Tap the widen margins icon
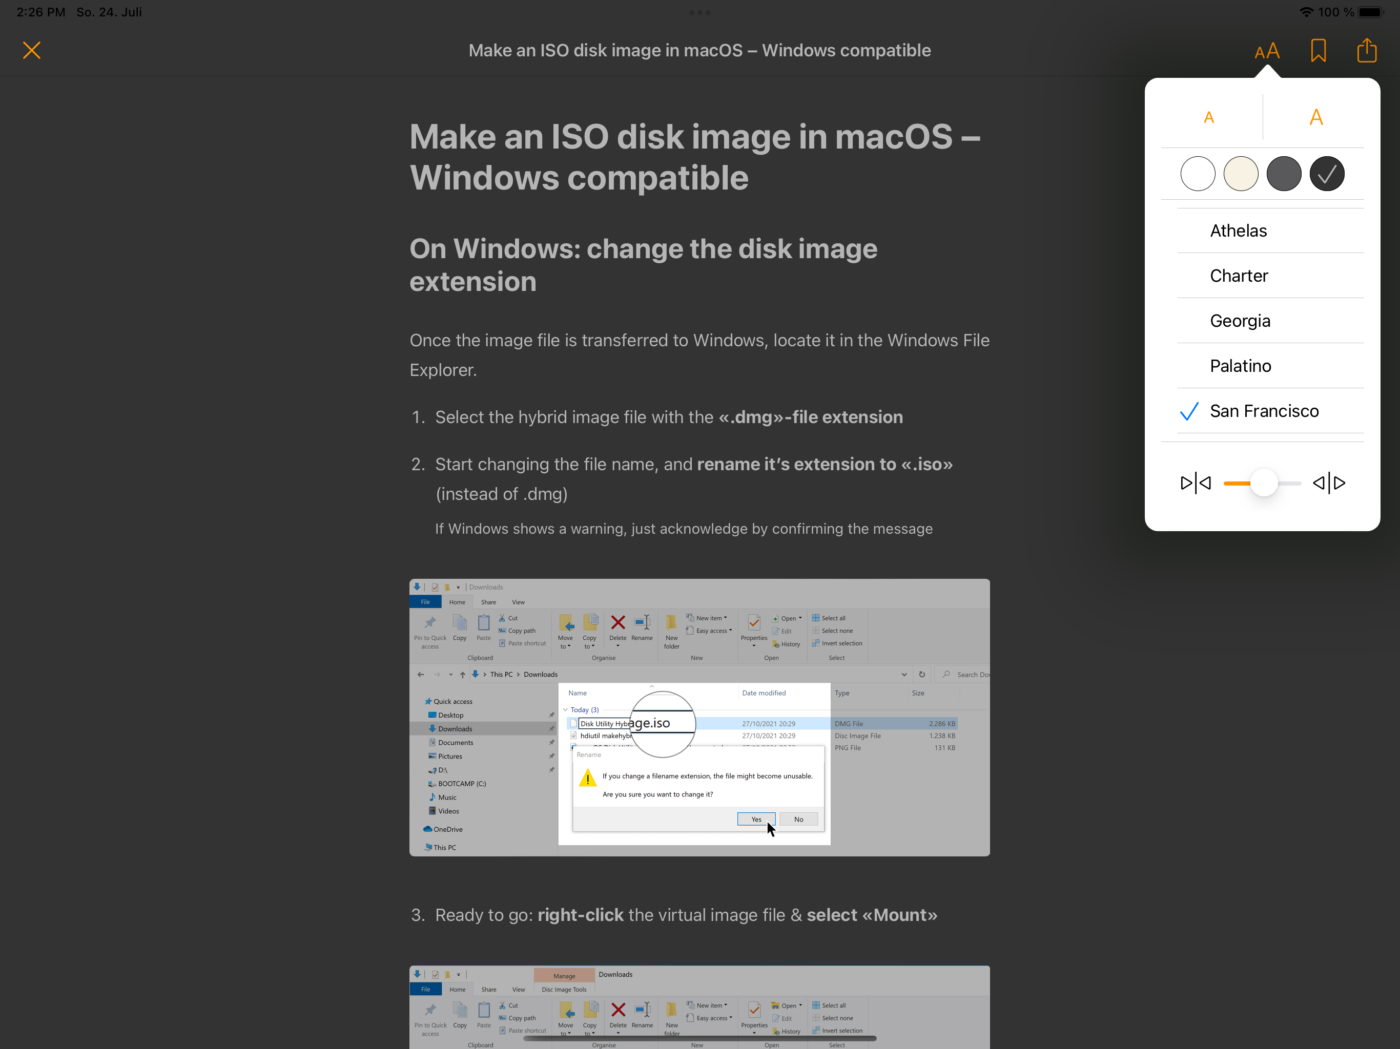 click(1329, 484)
